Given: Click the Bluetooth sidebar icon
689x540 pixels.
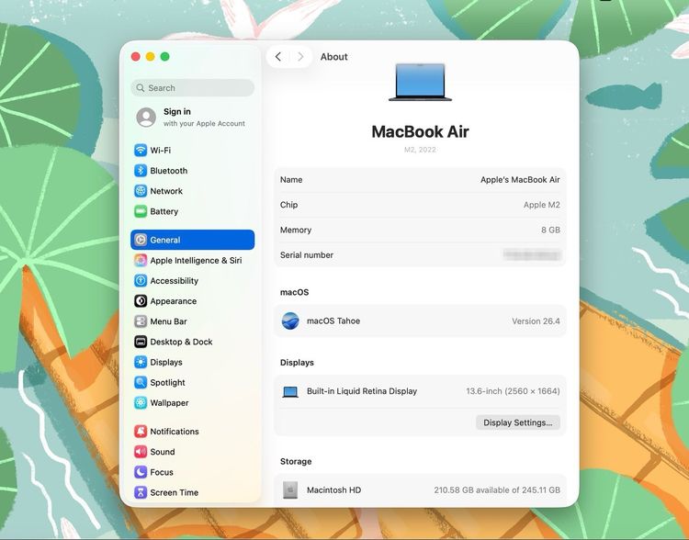Looking at the screenshot, I should (x=141, y=171).
